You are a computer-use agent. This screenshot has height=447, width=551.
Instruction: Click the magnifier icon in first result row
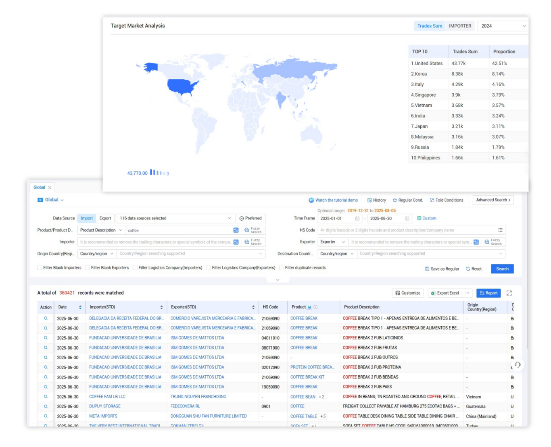46,319
